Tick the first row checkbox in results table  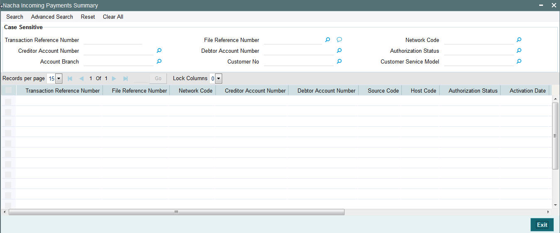coord(8,102)
